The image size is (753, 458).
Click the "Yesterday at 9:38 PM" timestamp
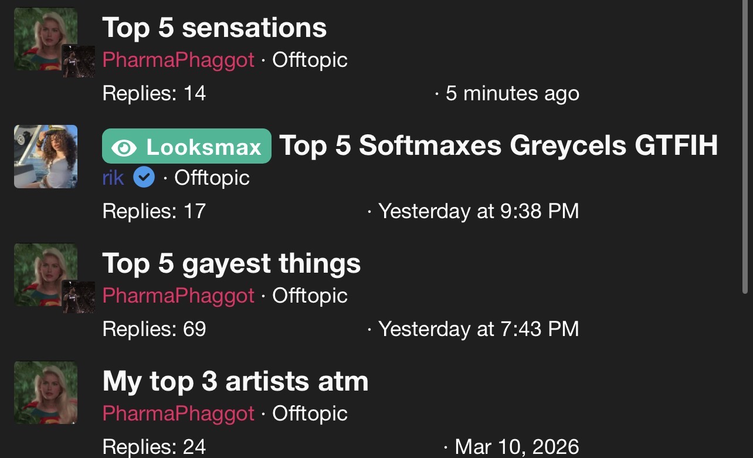(478, 211)
